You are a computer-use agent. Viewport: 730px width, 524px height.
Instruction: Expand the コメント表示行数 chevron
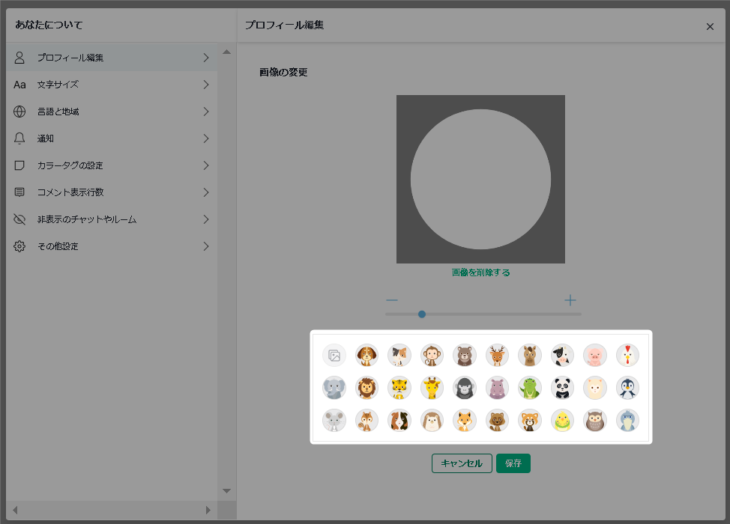206,192
